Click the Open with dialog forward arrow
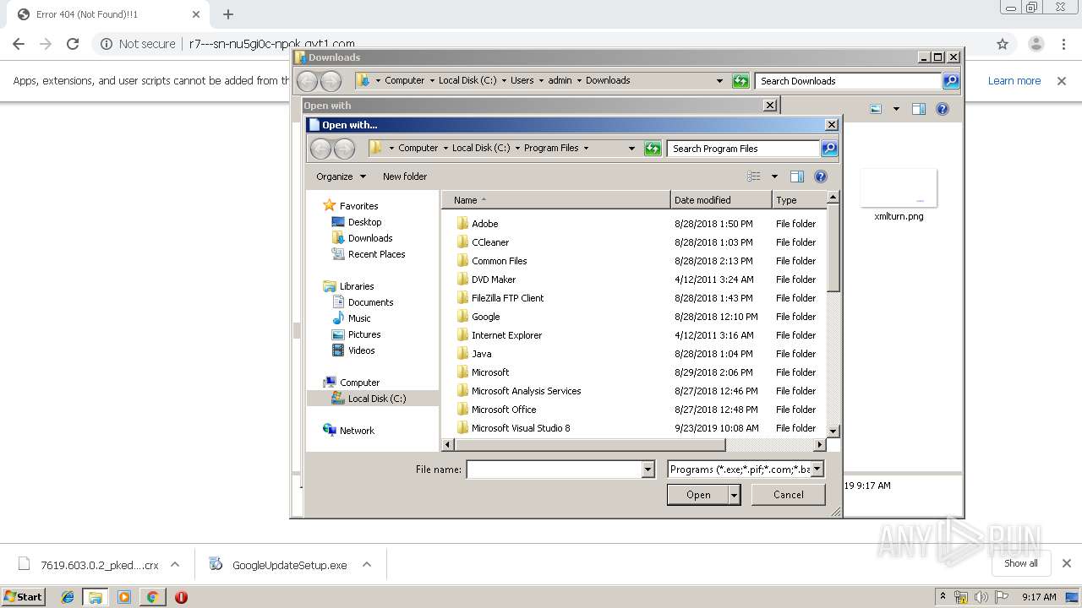1082x608 pixels. coord(344,149)
